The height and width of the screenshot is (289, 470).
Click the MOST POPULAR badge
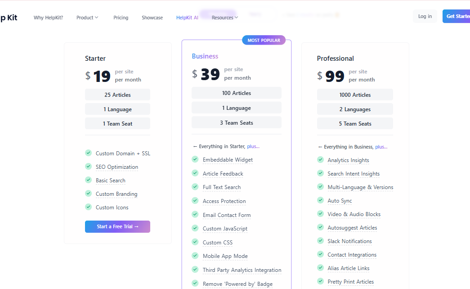[264, 40]
